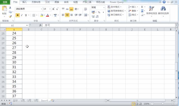Click the Wrap Text icon
Screen dimensions: 179x106
(x=85, y=9)
